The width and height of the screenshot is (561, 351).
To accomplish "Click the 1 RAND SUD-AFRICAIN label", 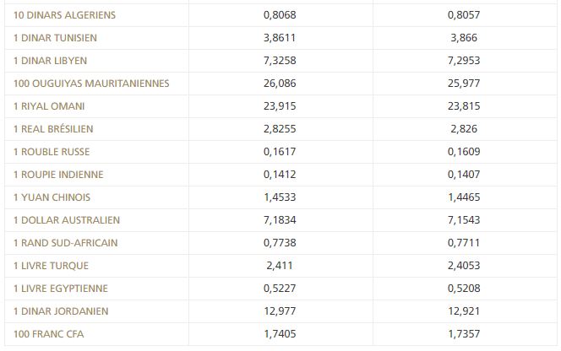I will (66, 243).
